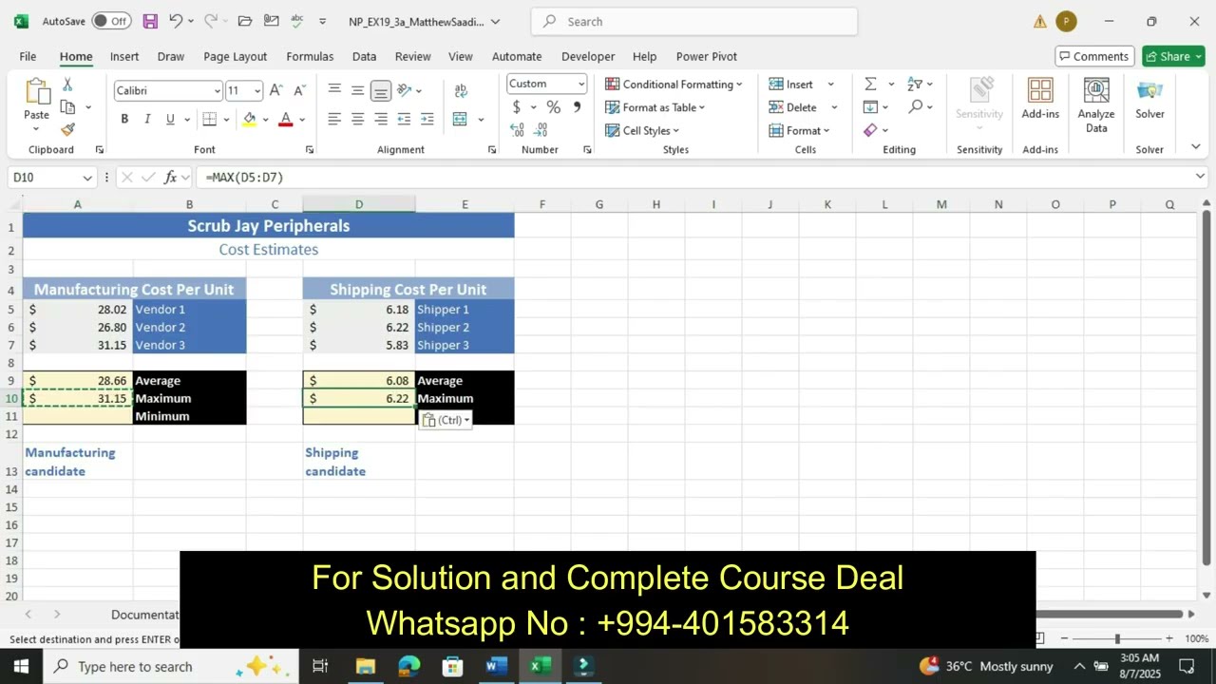Increase font size with the larger A
This screenshot has width=1216, height=684.
coord(275,90)
